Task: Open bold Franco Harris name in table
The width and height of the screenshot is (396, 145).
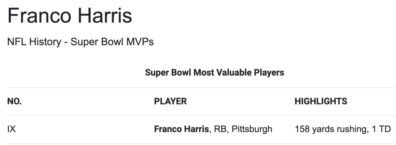Action: click(x=182, y=129)
